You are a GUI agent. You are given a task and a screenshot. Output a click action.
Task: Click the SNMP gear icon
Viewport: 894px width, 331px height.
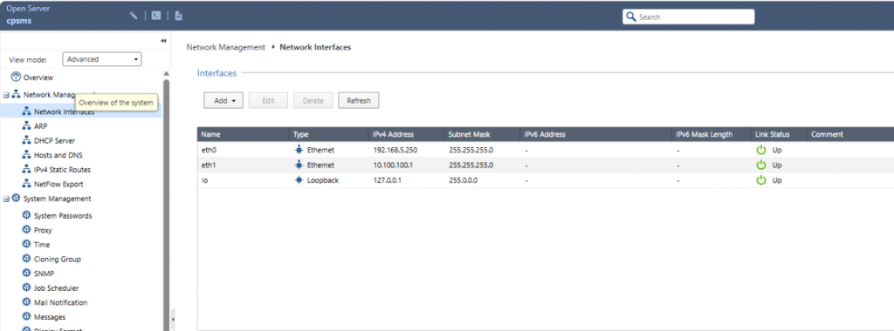(x=26, y=274)
